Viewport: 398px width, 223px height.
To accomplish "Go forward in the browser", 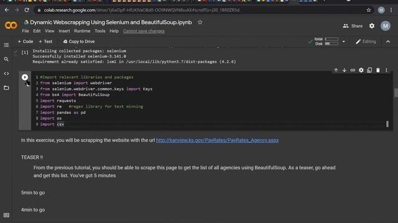I will 17,10.
